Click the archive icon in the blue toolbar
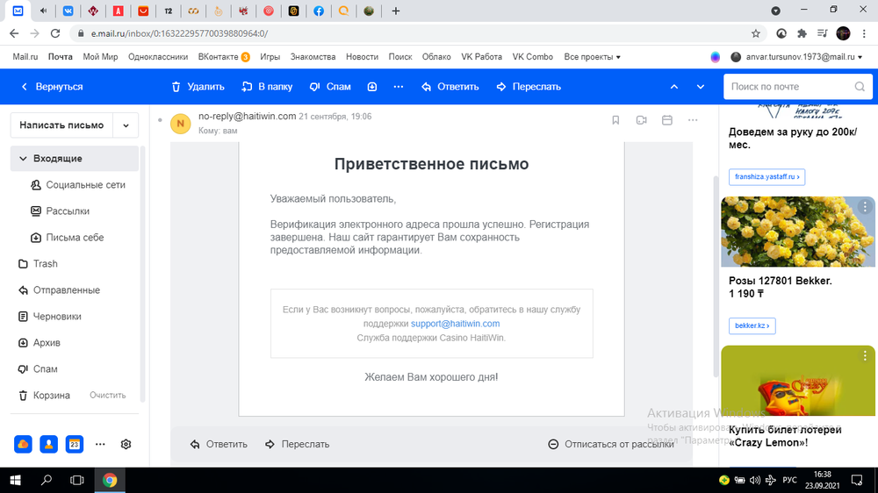 click(x=372, y=87)
